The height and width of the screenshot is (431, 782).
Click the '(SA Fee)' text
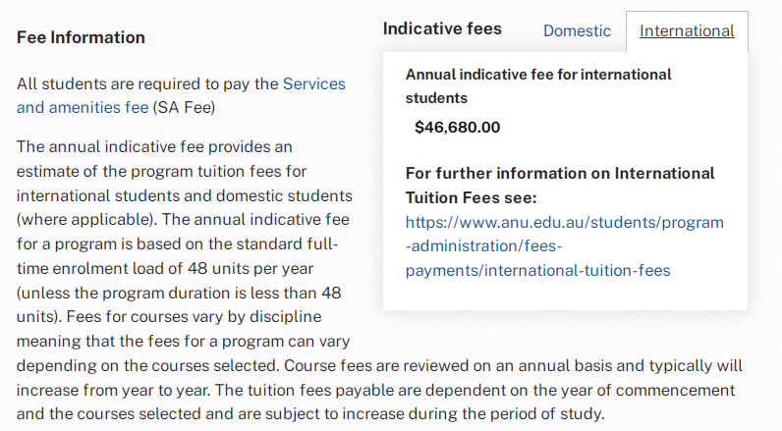point(183,106)
